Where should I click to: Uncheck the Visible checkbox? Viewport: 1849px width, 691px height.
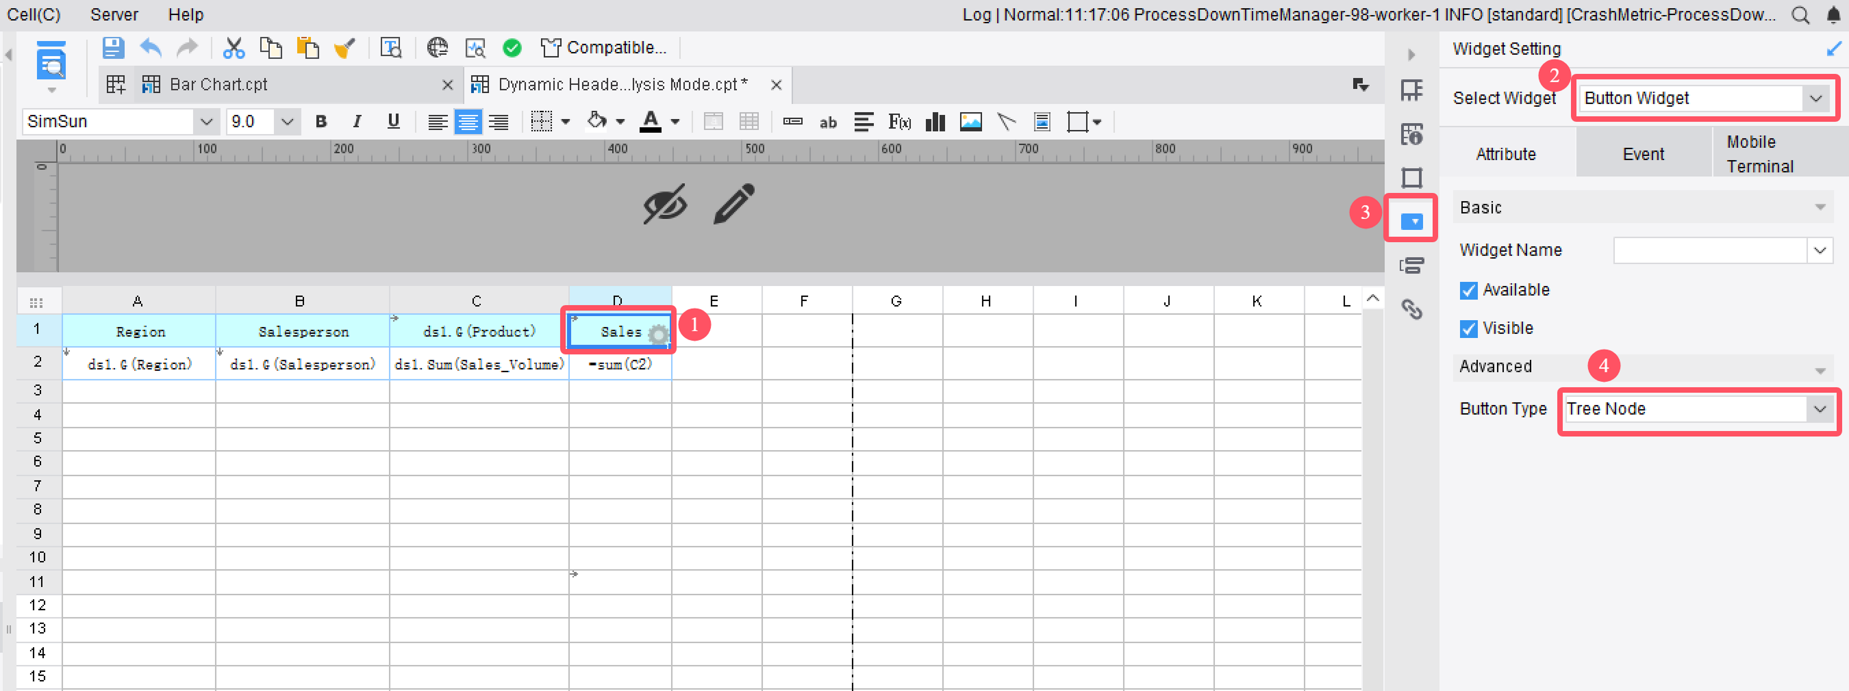(x=1468, y=328)
